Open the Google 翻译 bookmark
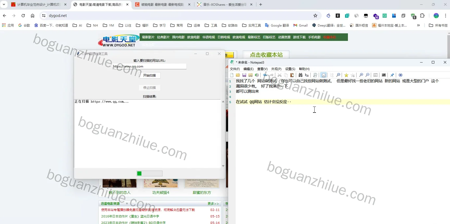 (x=277, y=25)
